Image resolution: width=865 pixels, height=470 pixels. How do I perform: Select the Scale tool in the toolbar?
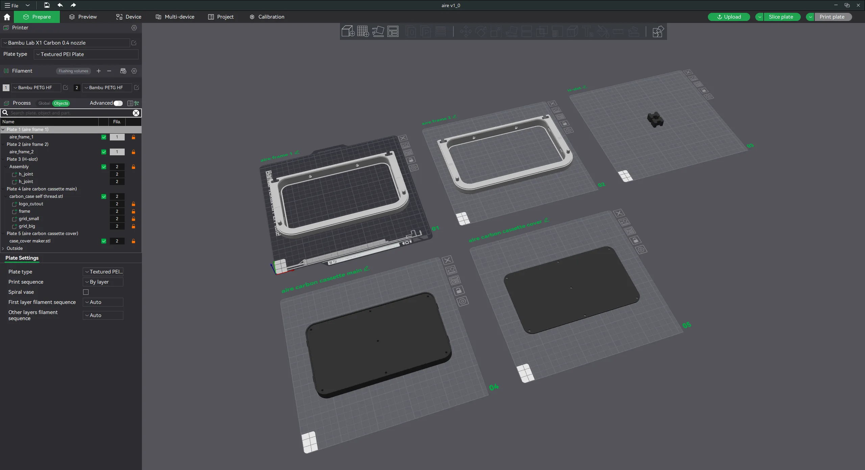coord(496,31)
